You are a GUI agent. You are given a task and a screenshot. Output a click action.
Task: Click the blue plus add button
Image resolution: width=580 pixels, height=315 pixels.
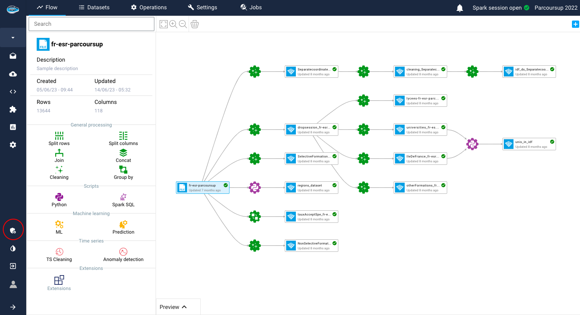tap(575, 25)
